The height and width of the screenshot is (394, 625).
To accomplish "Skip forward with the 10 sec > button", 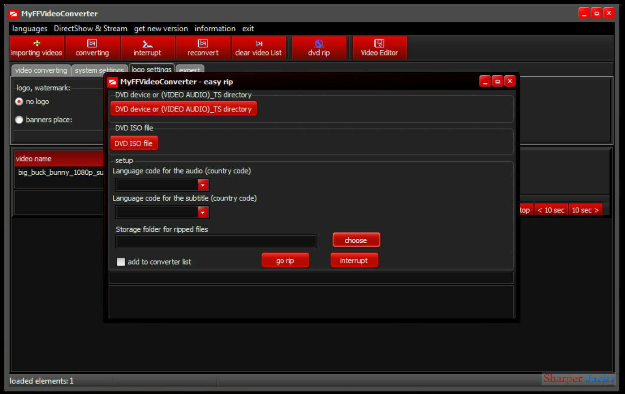I will (585, 210).
